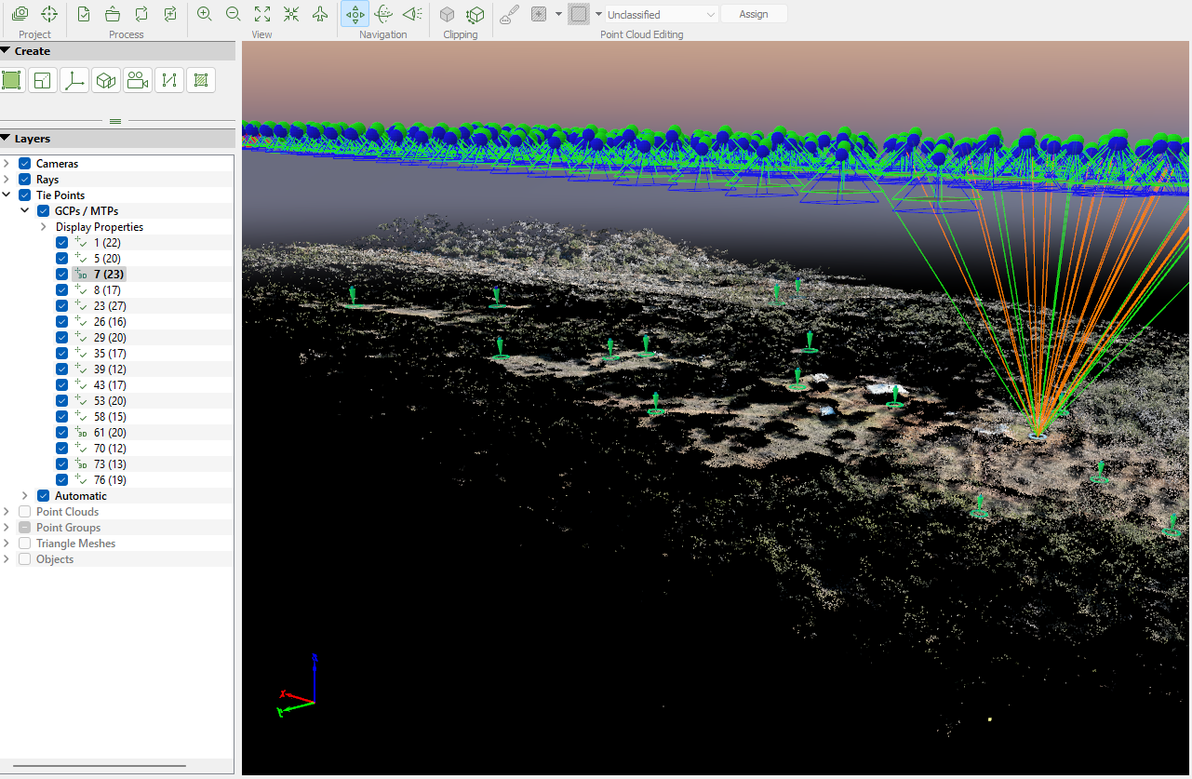Toggle the Rays layer checkbox
1192x779 pixels.
point(25,180)
